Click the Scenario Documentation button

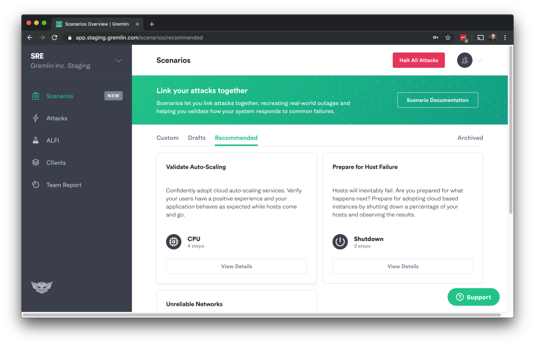click(x=437, y=100)
